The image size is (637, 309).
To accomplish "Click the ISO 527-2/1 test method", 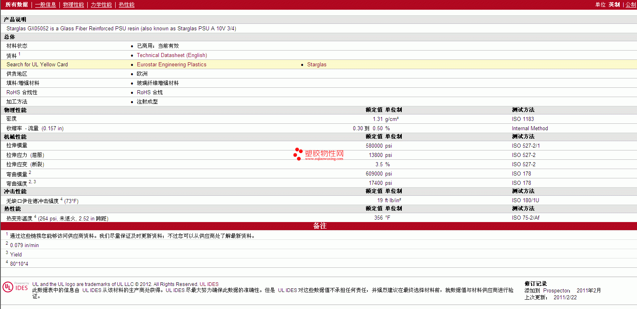I will click(x=525, y=146).
